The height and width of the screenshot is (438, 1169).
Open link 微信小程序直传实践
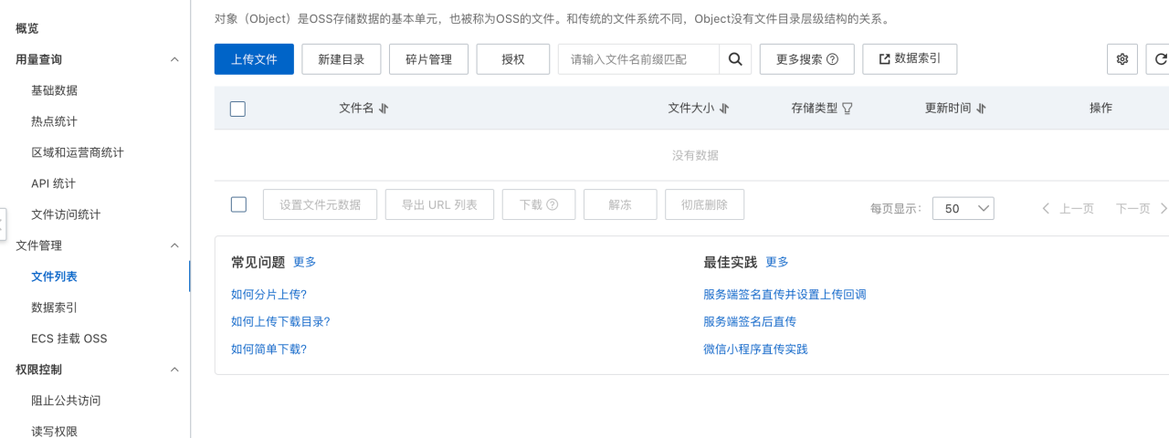[755, 349]
